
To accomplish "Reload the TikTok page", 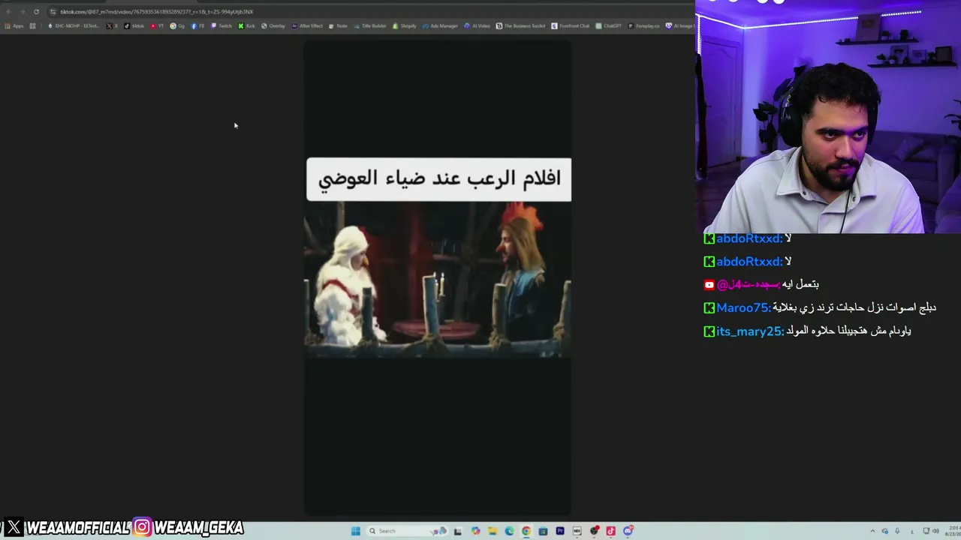I will click(x=36, y=12).
